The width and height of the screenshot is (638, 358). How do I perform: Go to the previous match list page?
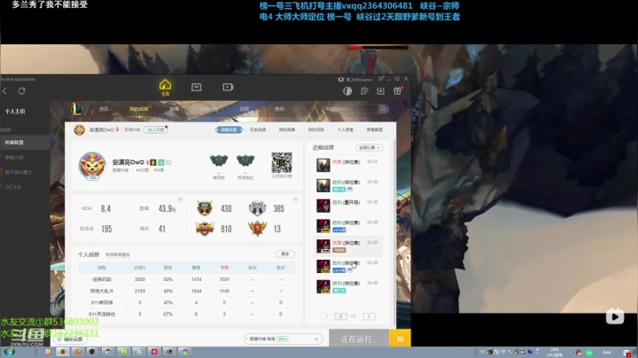pos(327,316)
